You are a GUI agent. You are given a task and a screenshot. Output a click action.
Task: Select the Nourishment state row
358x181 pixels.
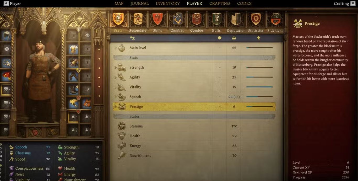(194, 155)
